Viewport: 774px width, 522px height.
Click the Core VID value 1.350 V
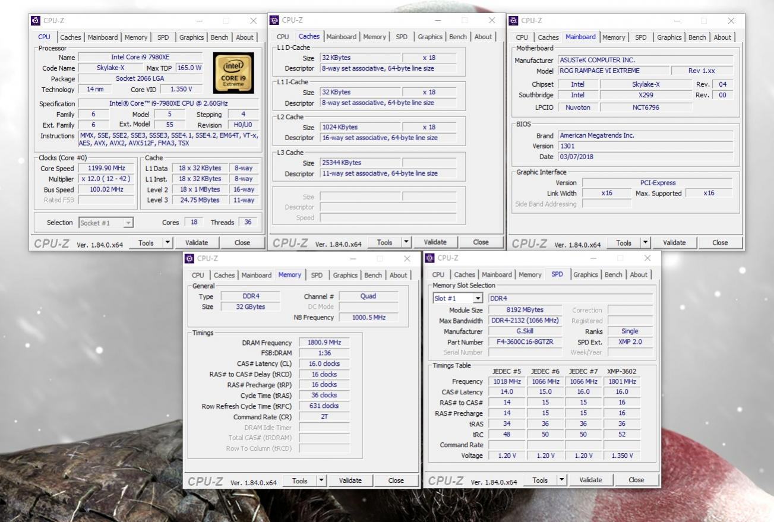pos(181,90)
